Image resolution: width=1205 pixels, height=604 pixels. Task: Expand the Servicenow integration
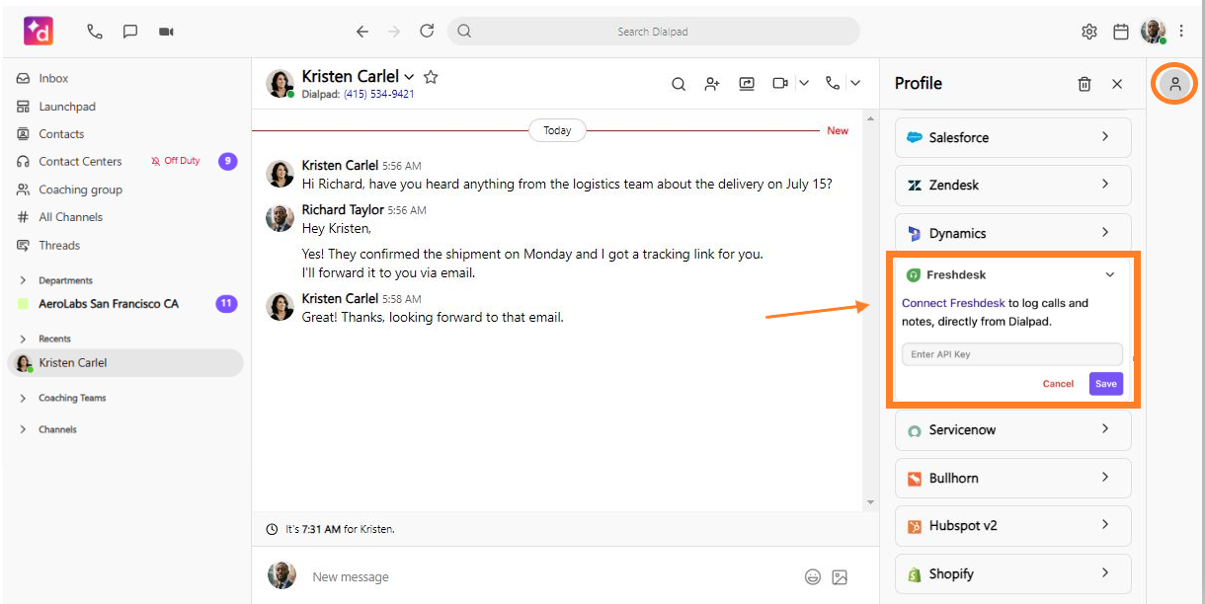click(x=1013, y=429)
